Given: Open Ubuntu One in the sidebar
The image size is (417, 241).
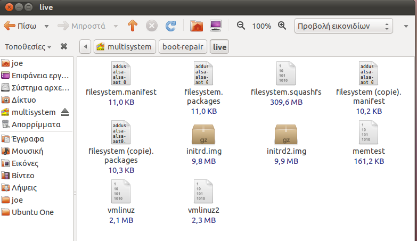Looking at the screenshot, I should tap(32, 212).
